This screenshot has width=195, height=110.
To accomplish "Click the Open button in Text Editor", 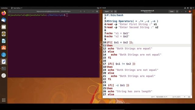I will point(107,11).
